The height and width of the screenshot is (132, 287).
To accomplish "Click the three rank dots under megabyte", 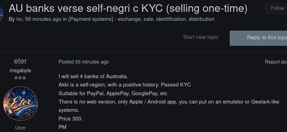I will pyautogui.click(x=20, y=78).
